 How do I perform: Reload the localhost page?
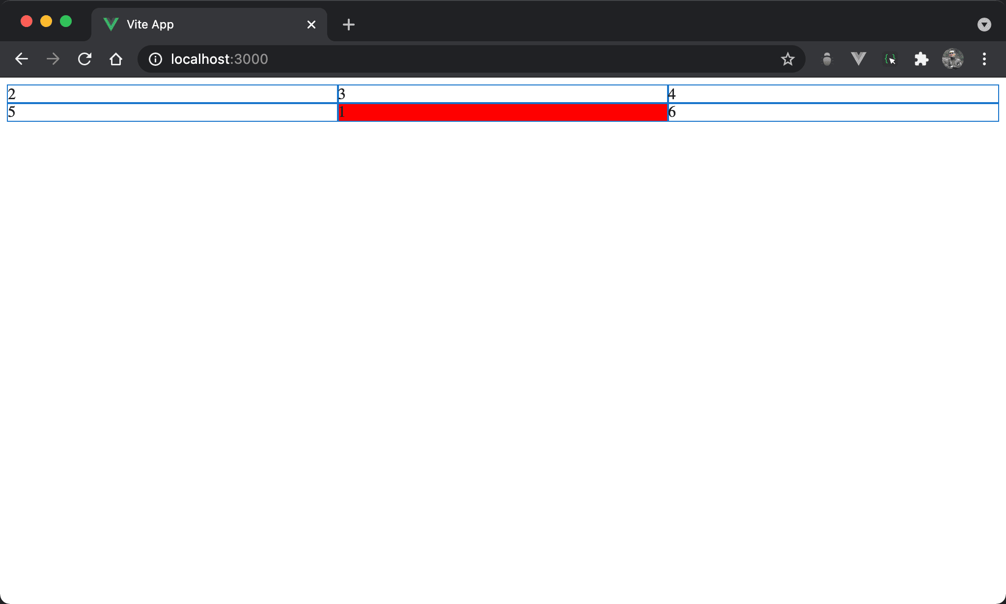pos(84,59)
